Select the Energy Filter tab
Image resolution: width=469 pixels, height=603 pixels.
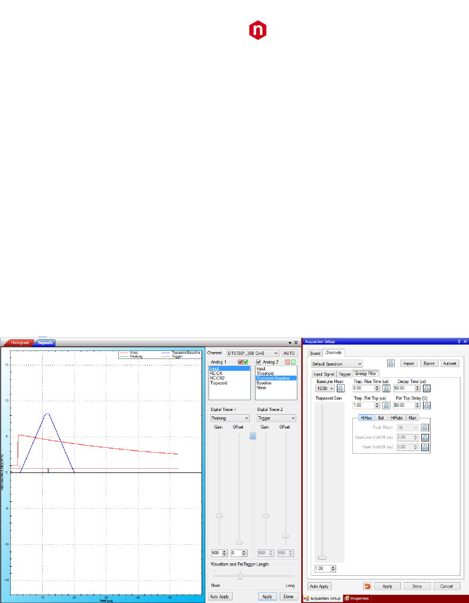pyautogui.click(x=366, y=373)
